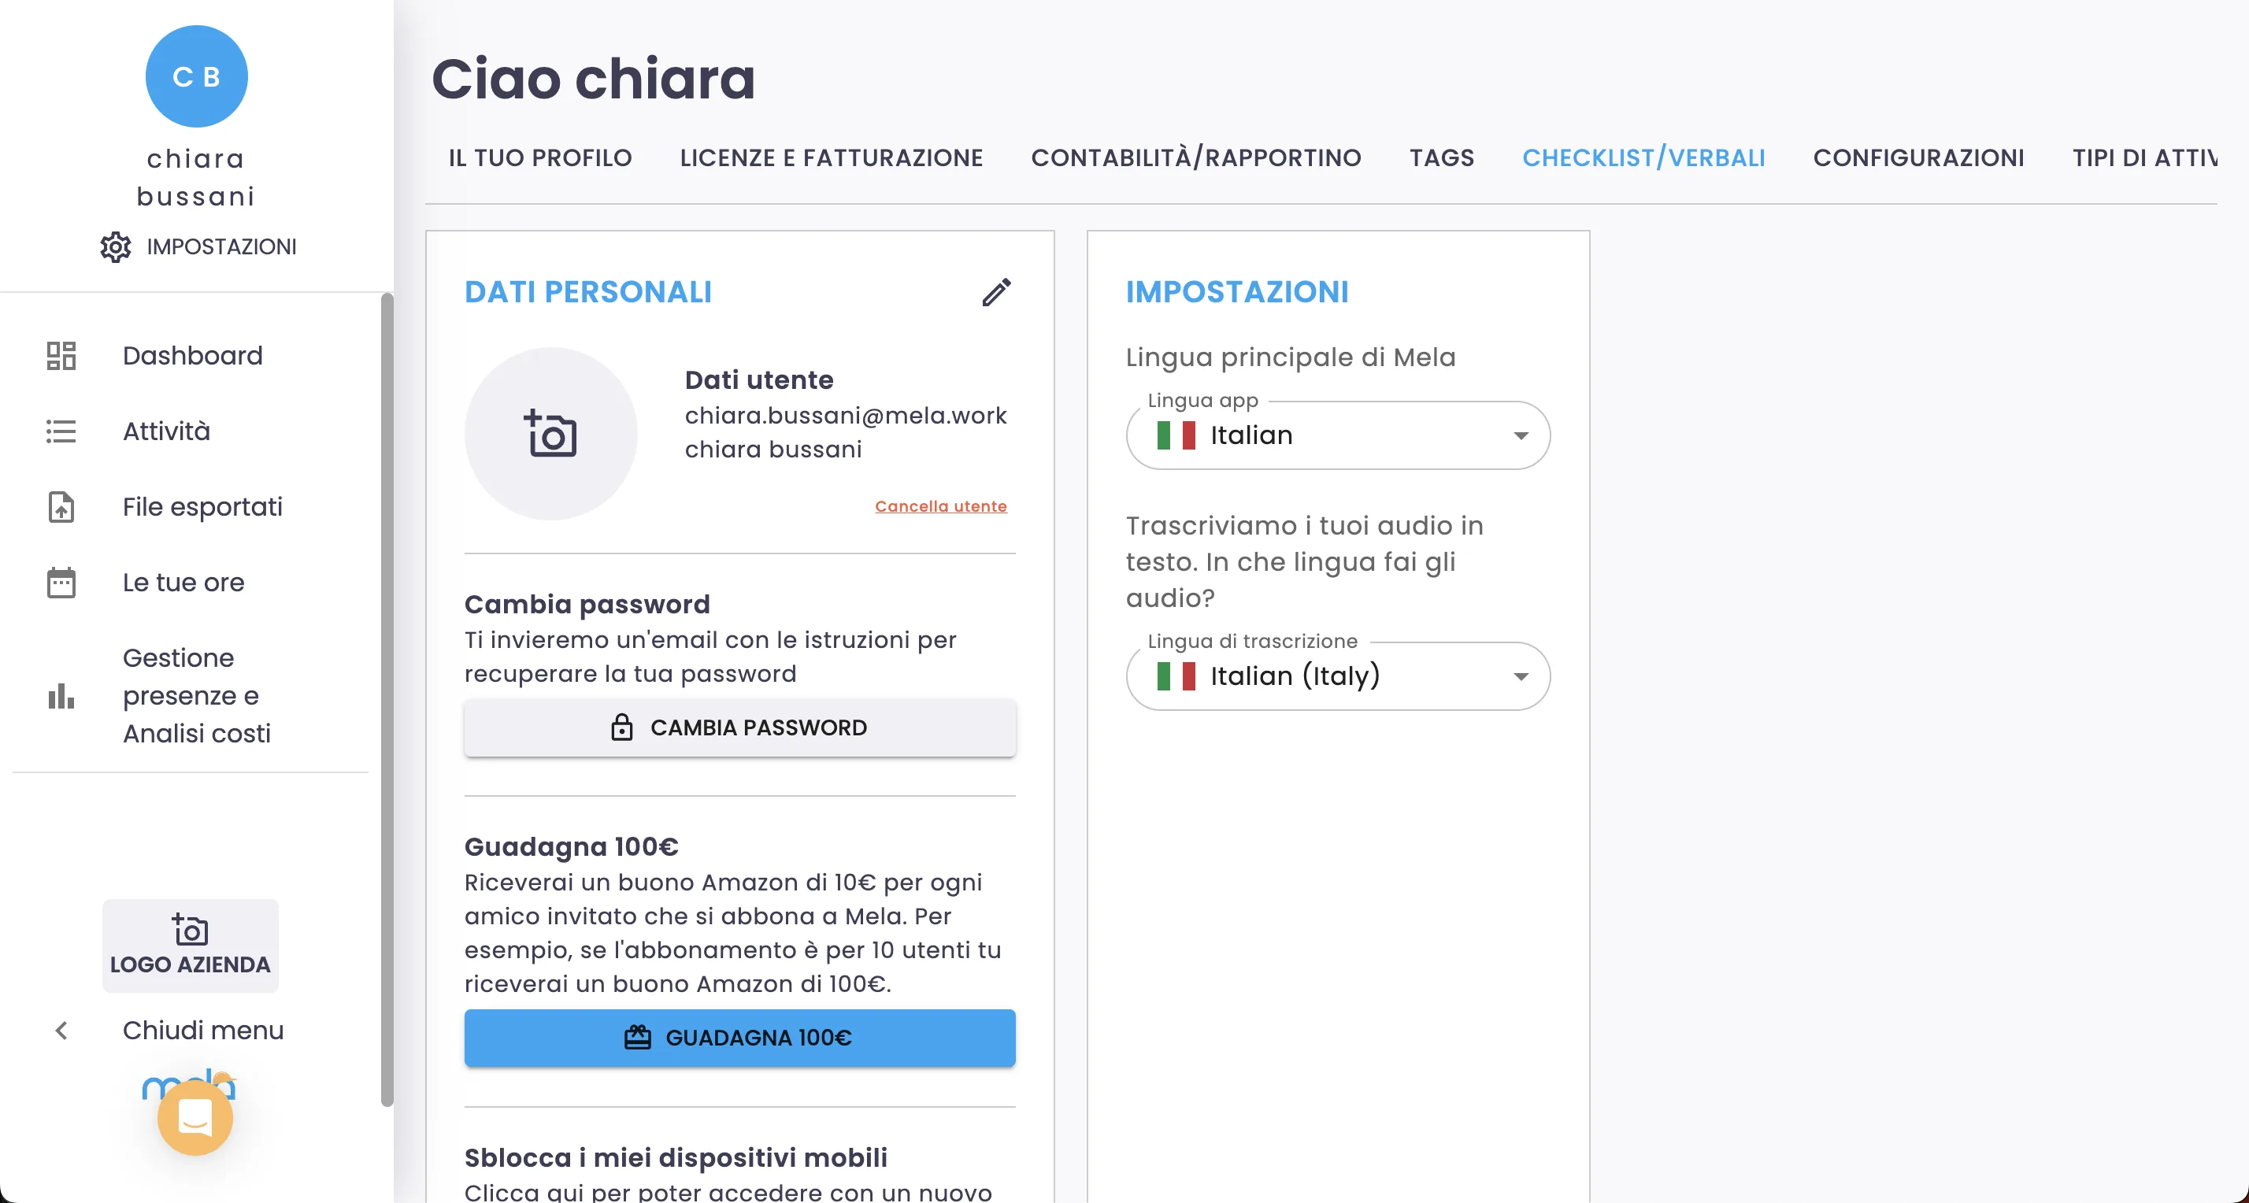The image size is (2249, 1203).
Task: Open Dashboard via its grid icon
Action: click(x=61, y=355)
